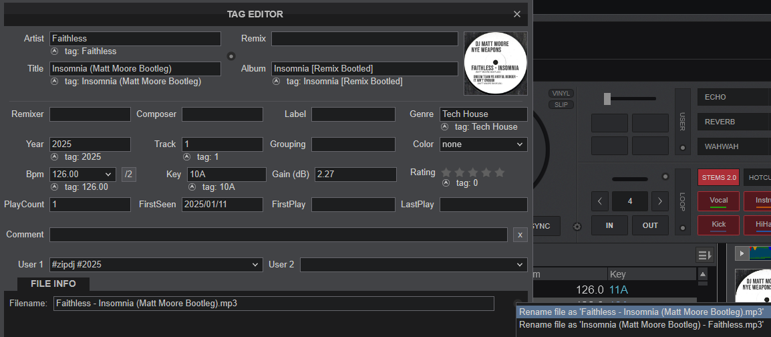Click the clear comment x icon
Viewport: 771px width, 337px height.
pos(520,235)
